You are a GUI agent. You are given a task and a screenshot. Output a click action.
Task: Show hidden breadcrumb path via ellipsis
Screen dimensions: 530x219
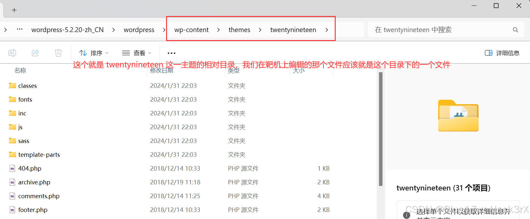[x=20, y=29]
